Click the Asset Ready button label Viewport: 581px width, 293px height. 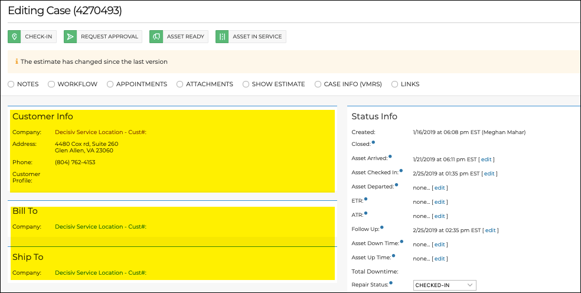(x=185, y=37)
